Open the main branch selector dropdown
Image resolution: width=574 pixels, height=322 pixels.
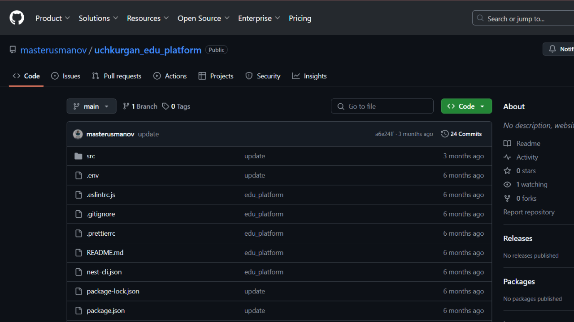click(91, 106)
